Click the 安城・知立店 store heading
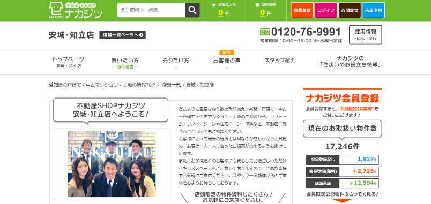 [x=71, y=35]
